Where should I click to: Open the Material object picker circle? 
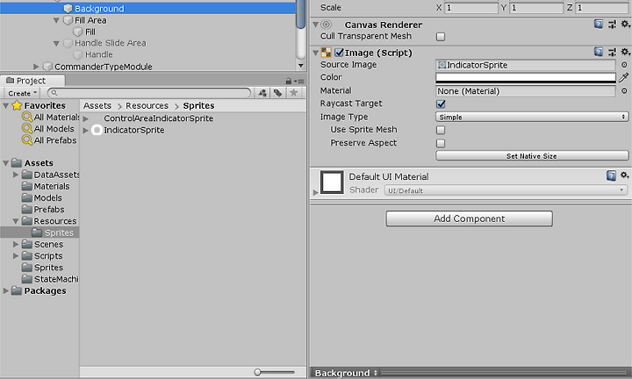coord(624,91)
